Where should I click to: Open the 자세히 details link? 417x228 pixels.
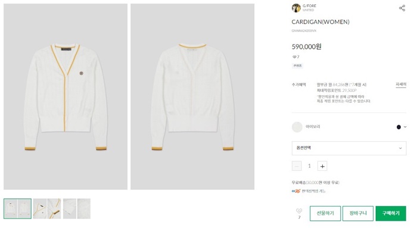point(401,85)
